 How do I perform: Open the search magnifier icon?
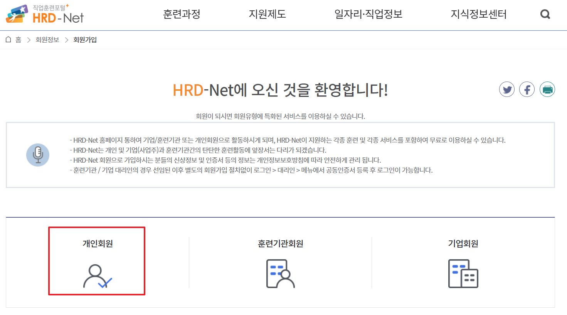tap(545, 14)
